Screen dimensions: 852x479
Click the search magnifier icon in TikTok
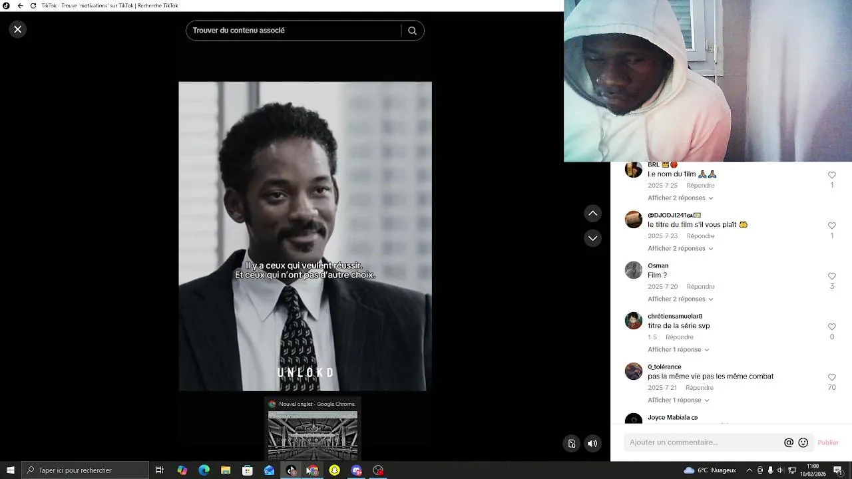point(412,31)
